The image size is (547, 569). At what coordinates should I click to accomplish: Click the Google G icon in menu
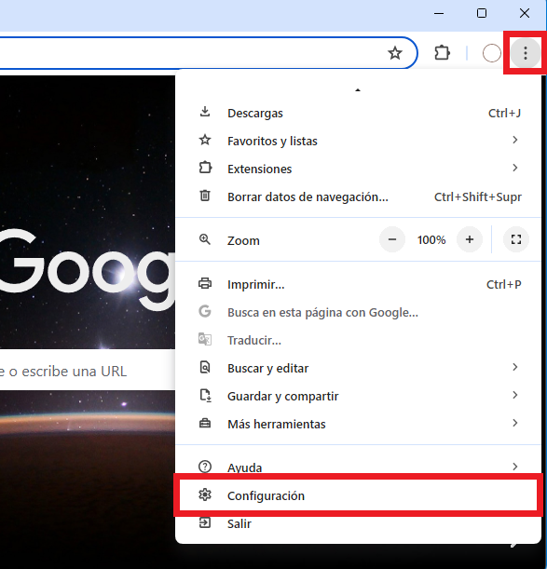tap(205, 311)
